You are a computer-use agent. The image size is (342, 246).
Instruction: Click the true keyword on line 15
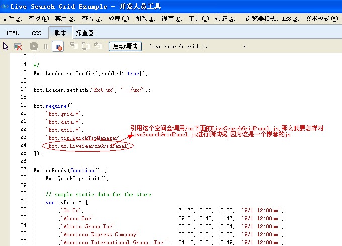[133, 73]
